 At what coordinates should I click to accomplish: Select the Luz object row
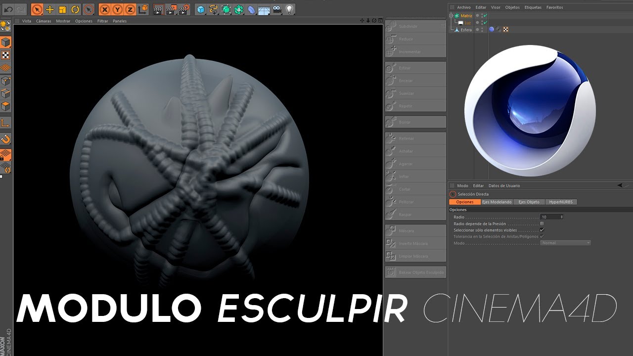tap(467, 23)
